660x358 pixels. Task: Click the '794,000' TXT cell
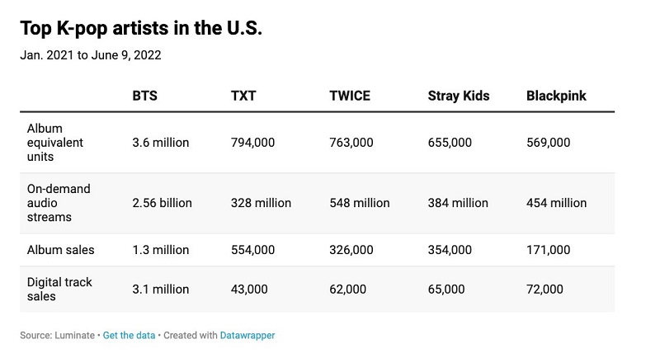click(x=252, y=143)
